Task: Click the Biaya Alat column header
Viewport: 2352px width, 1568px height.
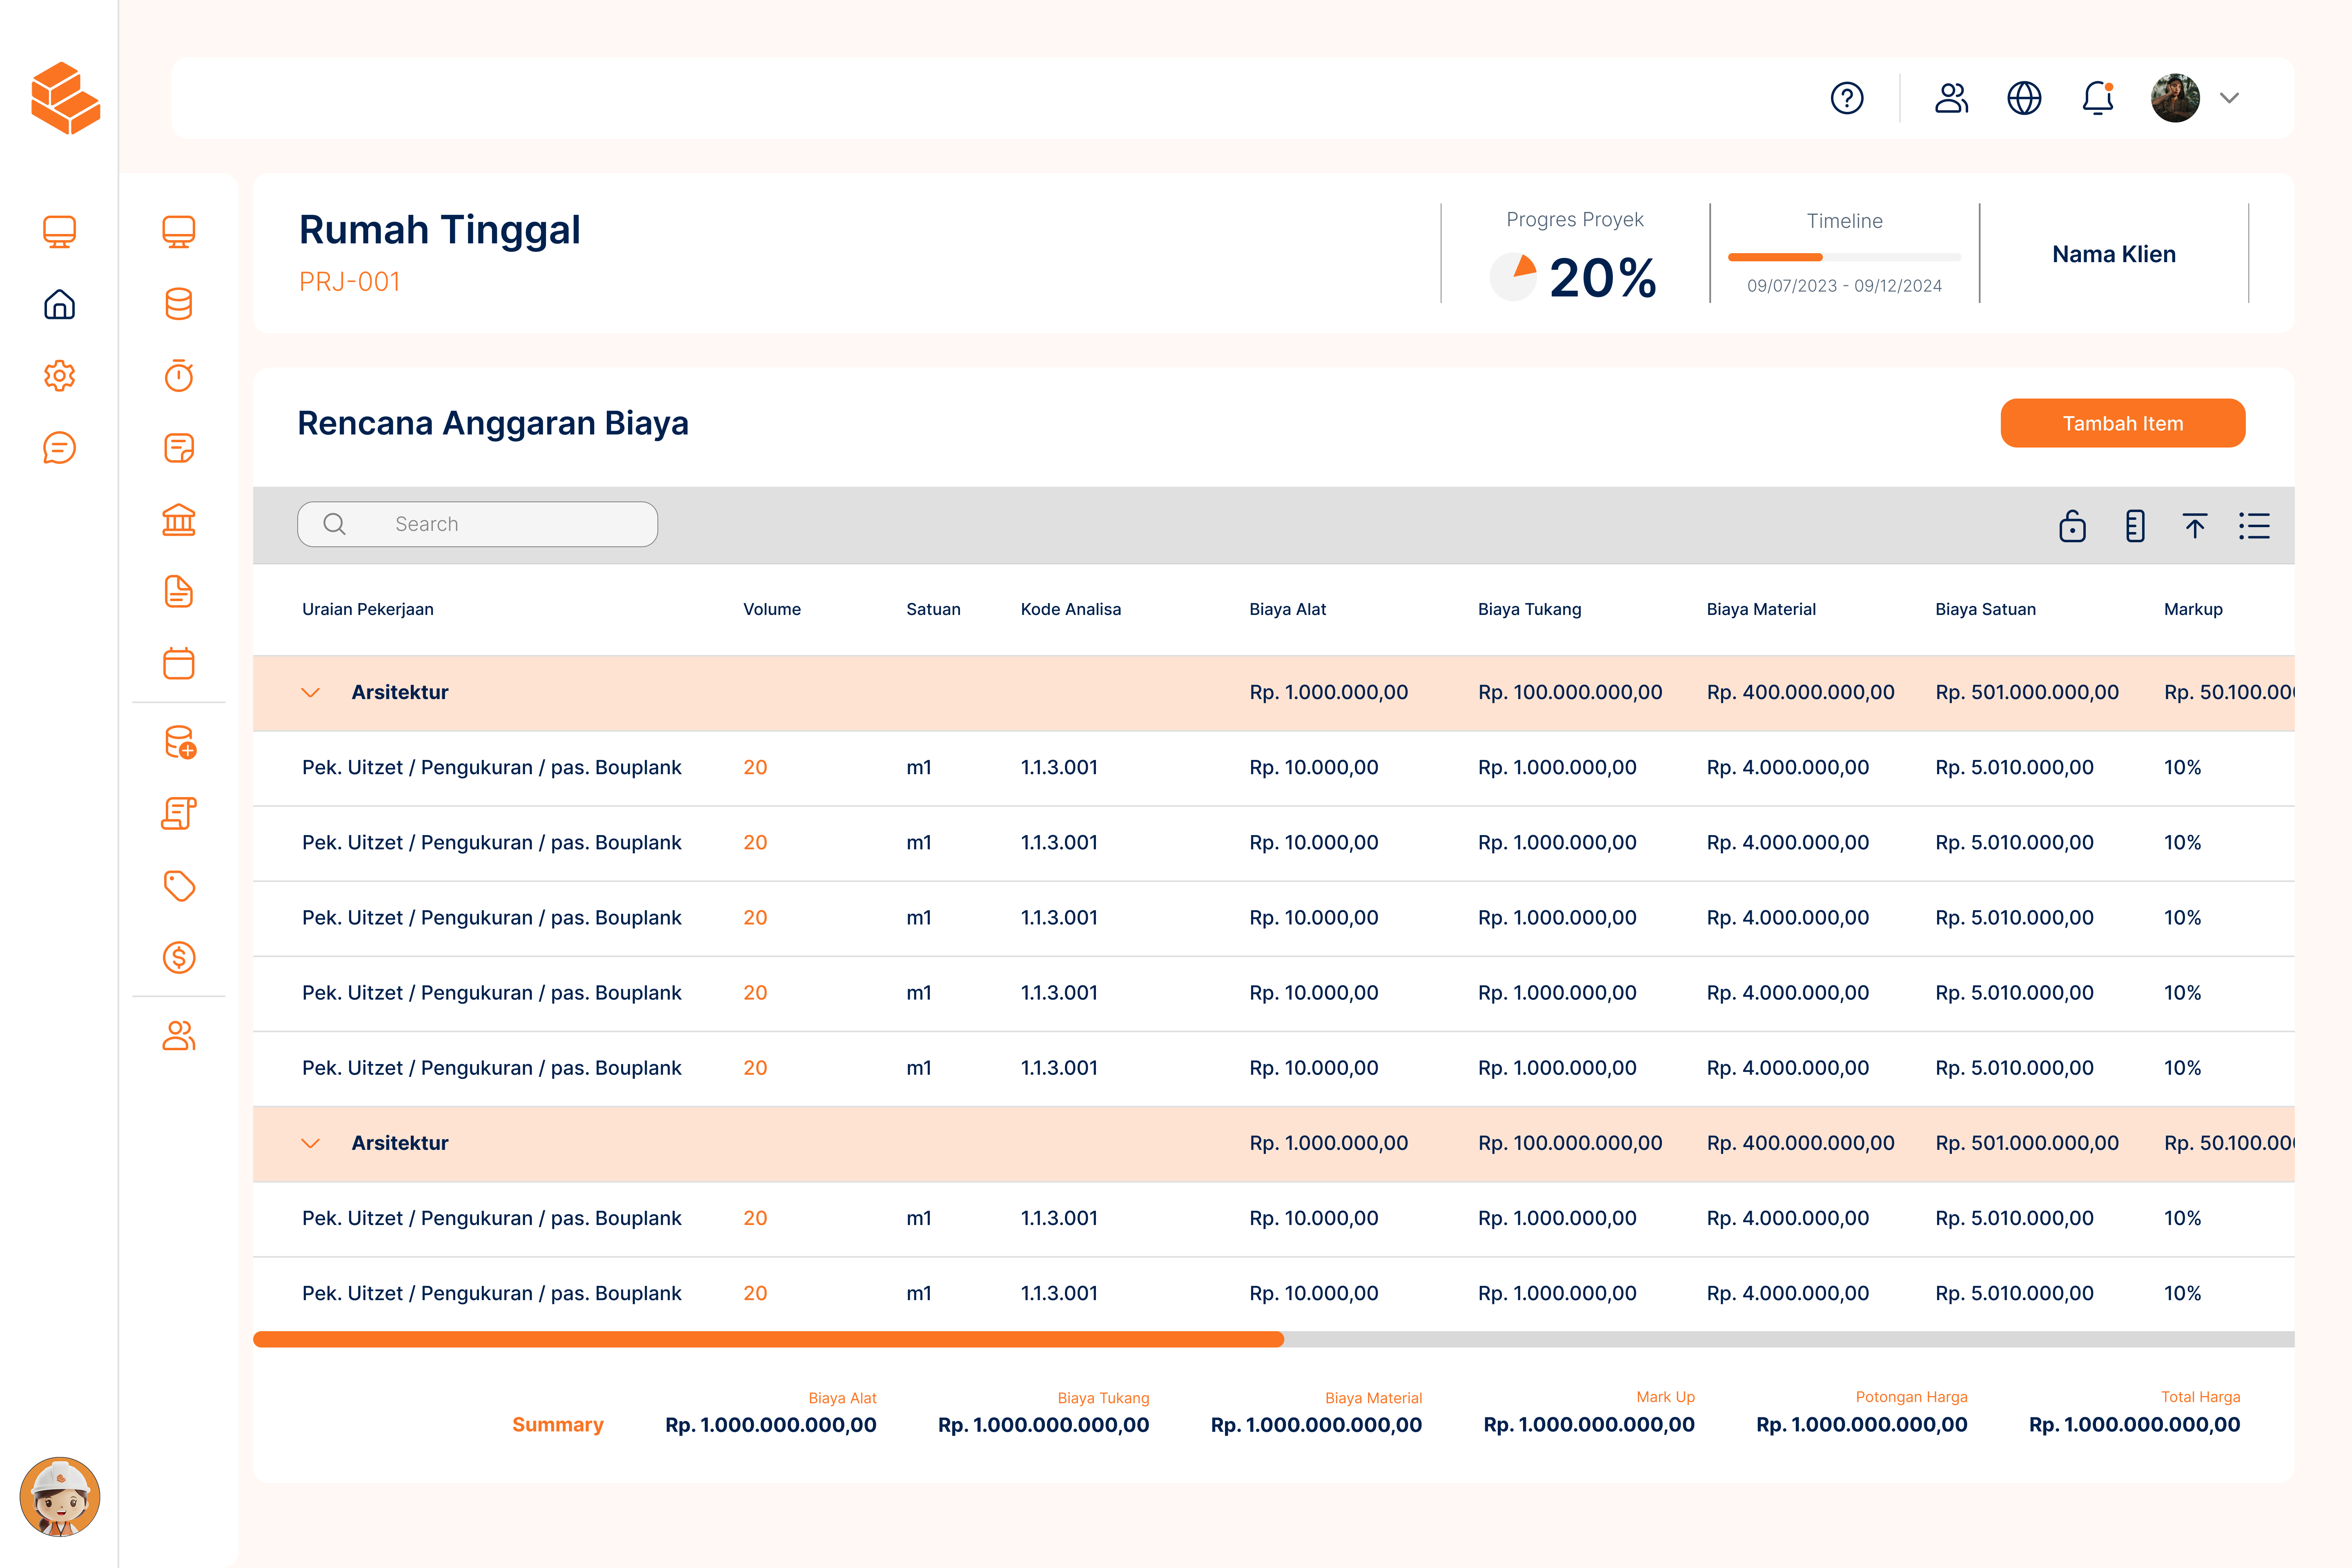Action: pos(1287,609)
